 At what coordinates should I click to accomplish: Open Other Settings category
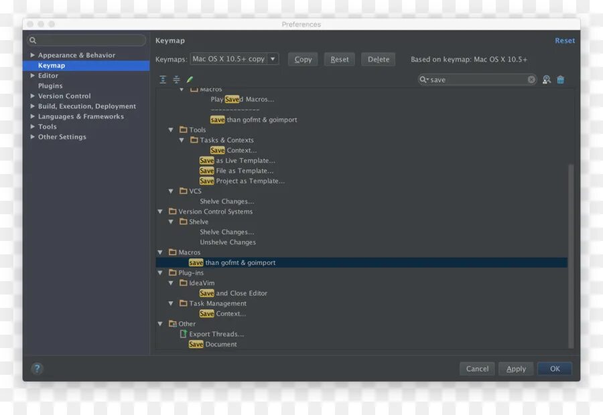(x=62, y=137)
